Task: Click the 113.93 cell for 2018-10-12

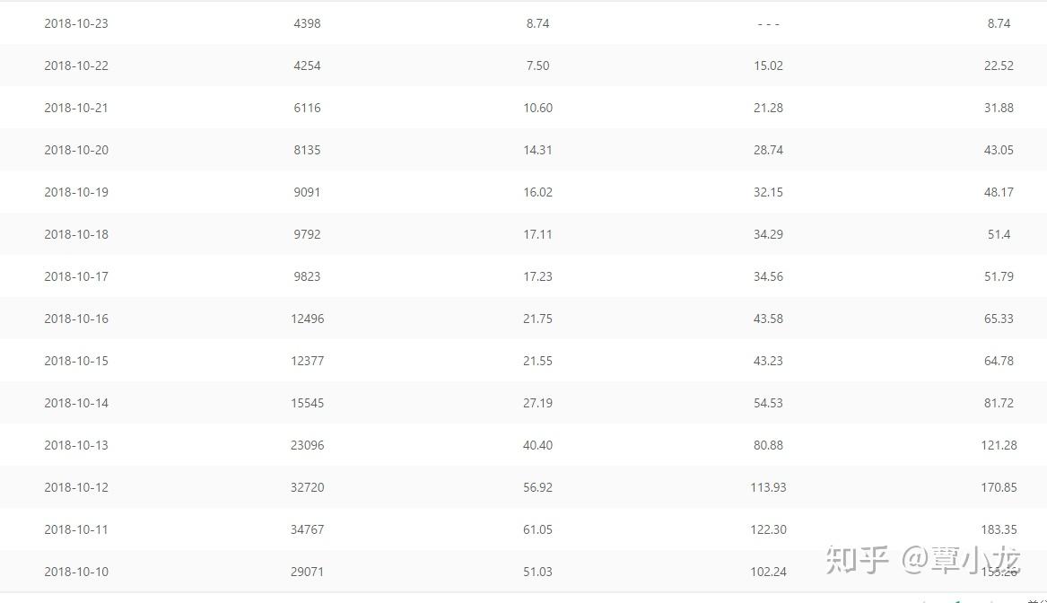Action: [768, 487]
